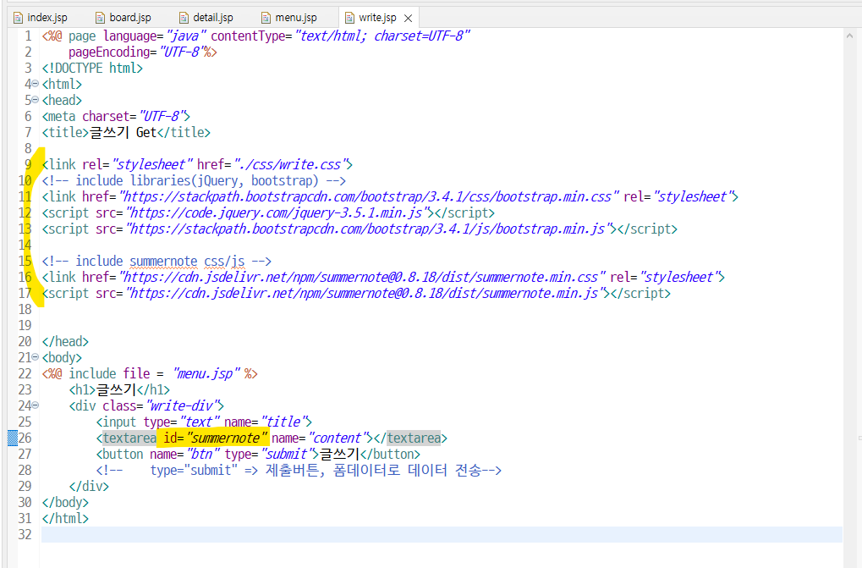Viewport: 862px width, 568px height.
Task: Switch to the detail.jsp tab
Action: coord(206,18)
